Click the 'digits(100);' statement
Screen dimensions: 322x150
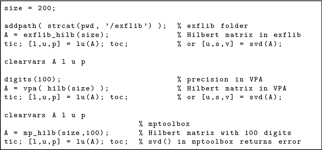[x=33, y=80]
